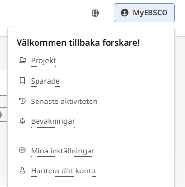Click the Projekt folder icon

[x=22, y=60]
